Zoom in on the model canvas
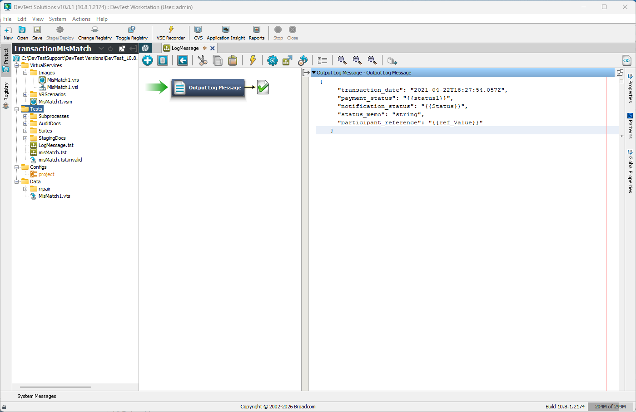Image resolution: width=636 pixels, height=412 pixels. [357, 60]
